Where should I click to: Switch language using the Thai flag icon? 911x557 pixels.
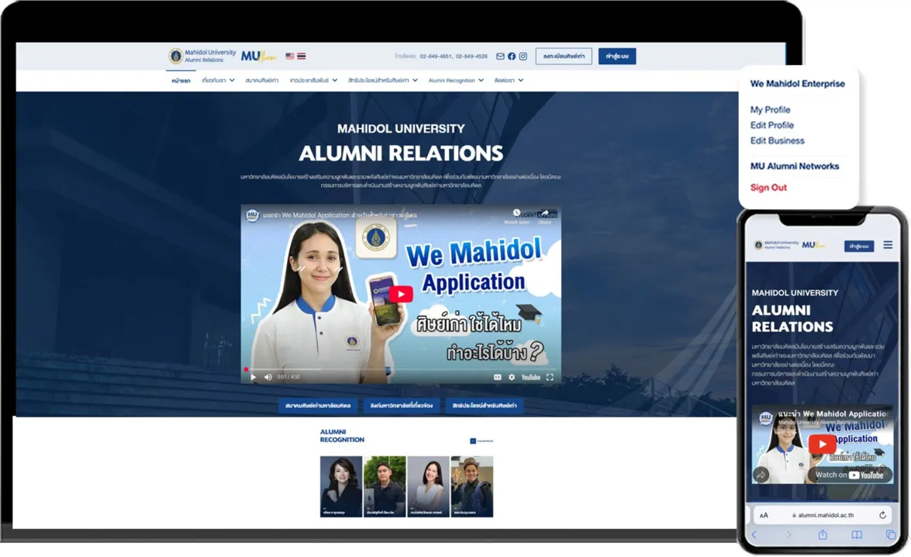[x=301, y=57]
